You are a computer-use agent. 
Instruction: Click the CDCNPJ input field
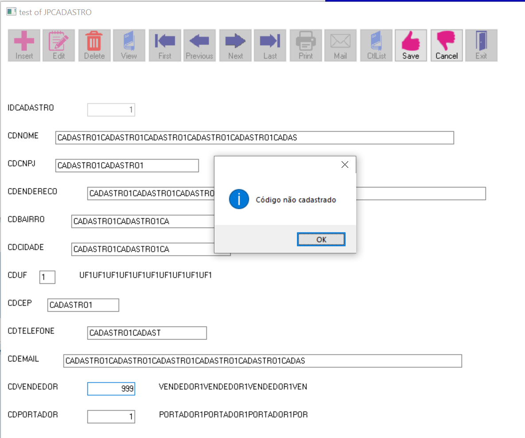click(127, 166)
